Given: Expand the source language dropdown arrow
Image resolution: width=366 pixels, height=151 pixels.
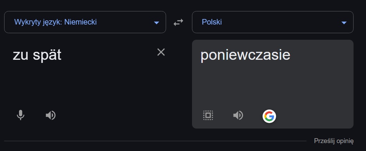Looking at the screenshot, I should click(156, 23).
